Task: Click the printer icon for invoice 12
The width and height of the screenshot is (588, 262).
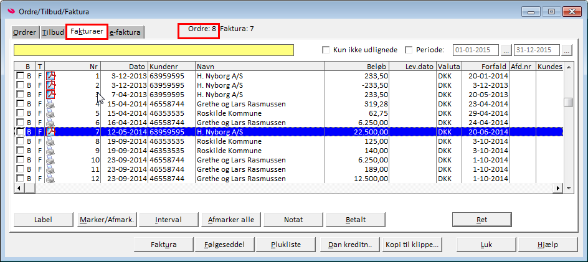Action: pyautogui.click(x=50, y=179)
